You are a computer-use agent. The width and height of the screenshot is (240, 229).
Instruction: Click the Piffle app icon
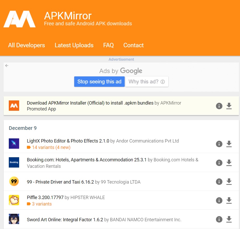[x=14, y=200]
